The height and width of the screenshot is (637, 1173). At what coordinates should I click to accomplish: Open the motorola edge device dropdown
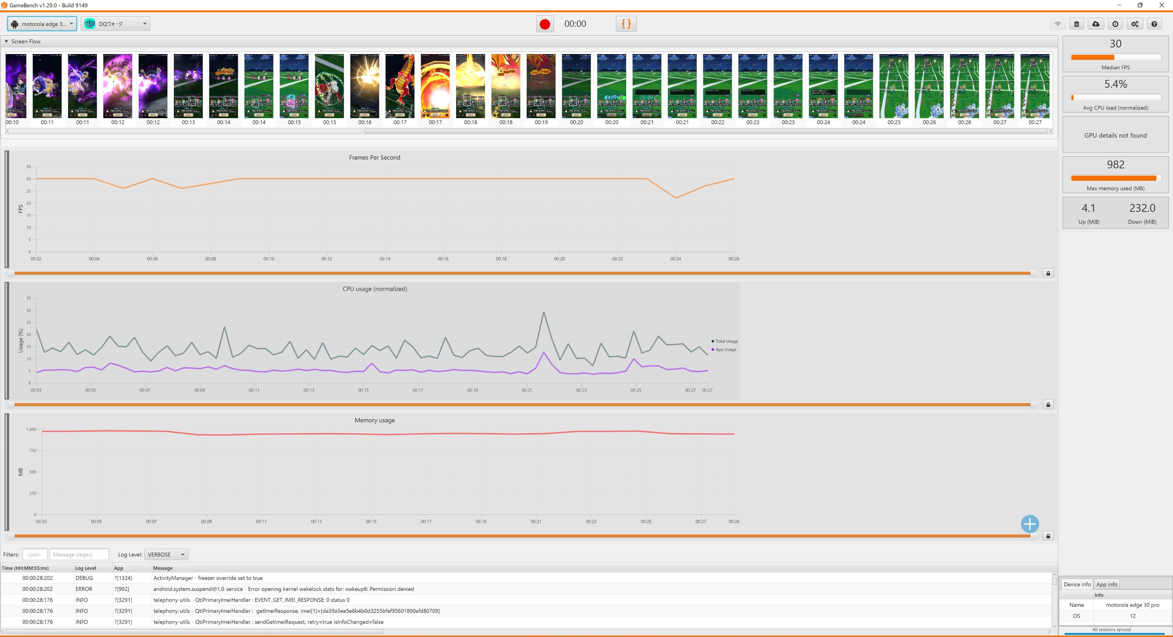point(42,24)
